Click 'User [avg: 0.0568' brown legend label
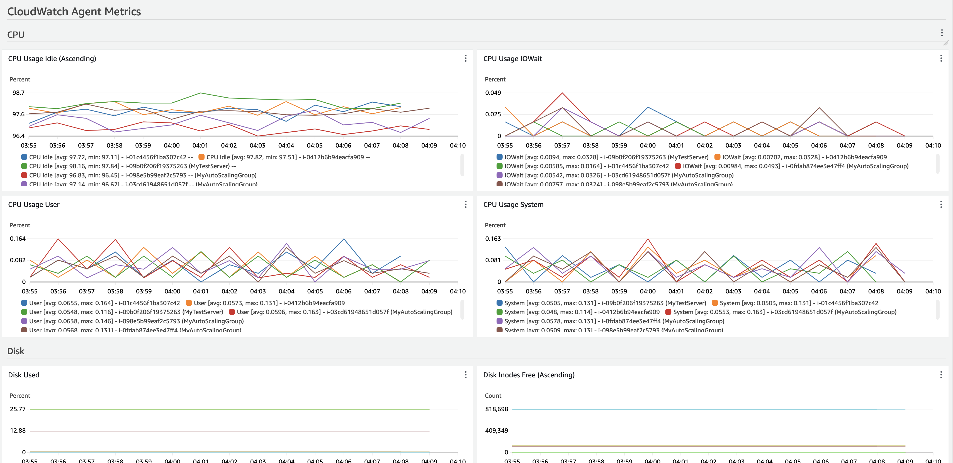This screenshot has width=953, height=463. (135, 330)
